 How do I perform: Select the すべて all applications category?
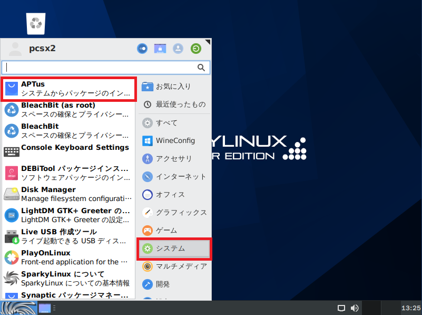tap(174, 123)
